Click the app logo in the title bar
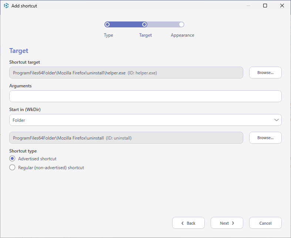The image size is (291, 238). tap(6, 6)
